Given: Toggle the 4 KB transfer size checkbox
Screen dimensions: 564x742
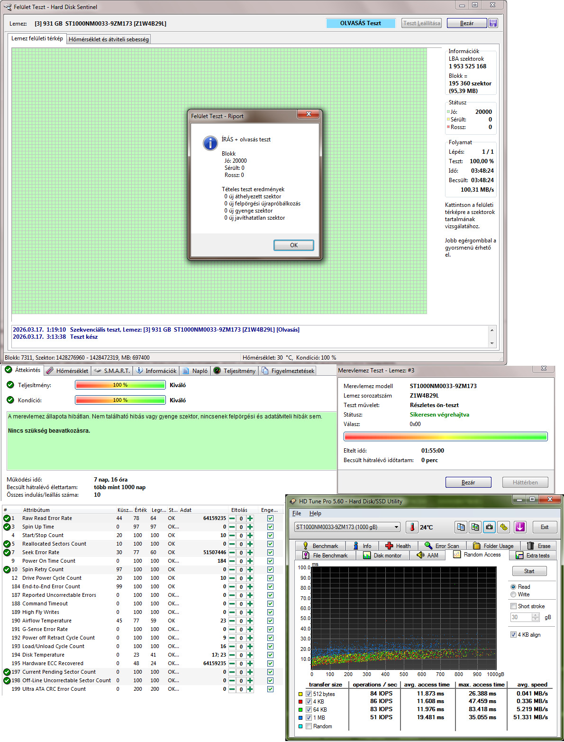Looking at the screenshot, I should pyautogui.click(x=309, y=702).
